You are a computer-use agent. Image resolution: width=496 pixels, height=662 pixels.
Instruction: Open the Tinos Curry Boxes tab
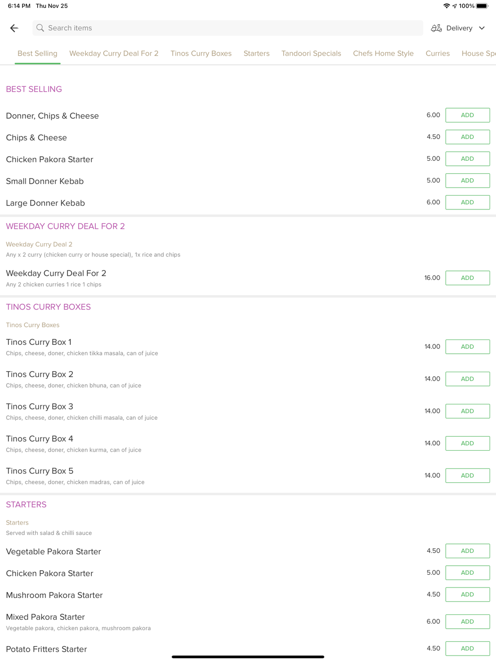pyautogui.click(x=201, y=54)
